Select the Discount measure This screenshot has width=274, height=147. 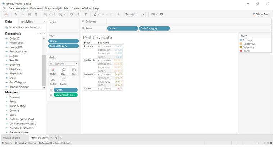(x=14, y=97)
